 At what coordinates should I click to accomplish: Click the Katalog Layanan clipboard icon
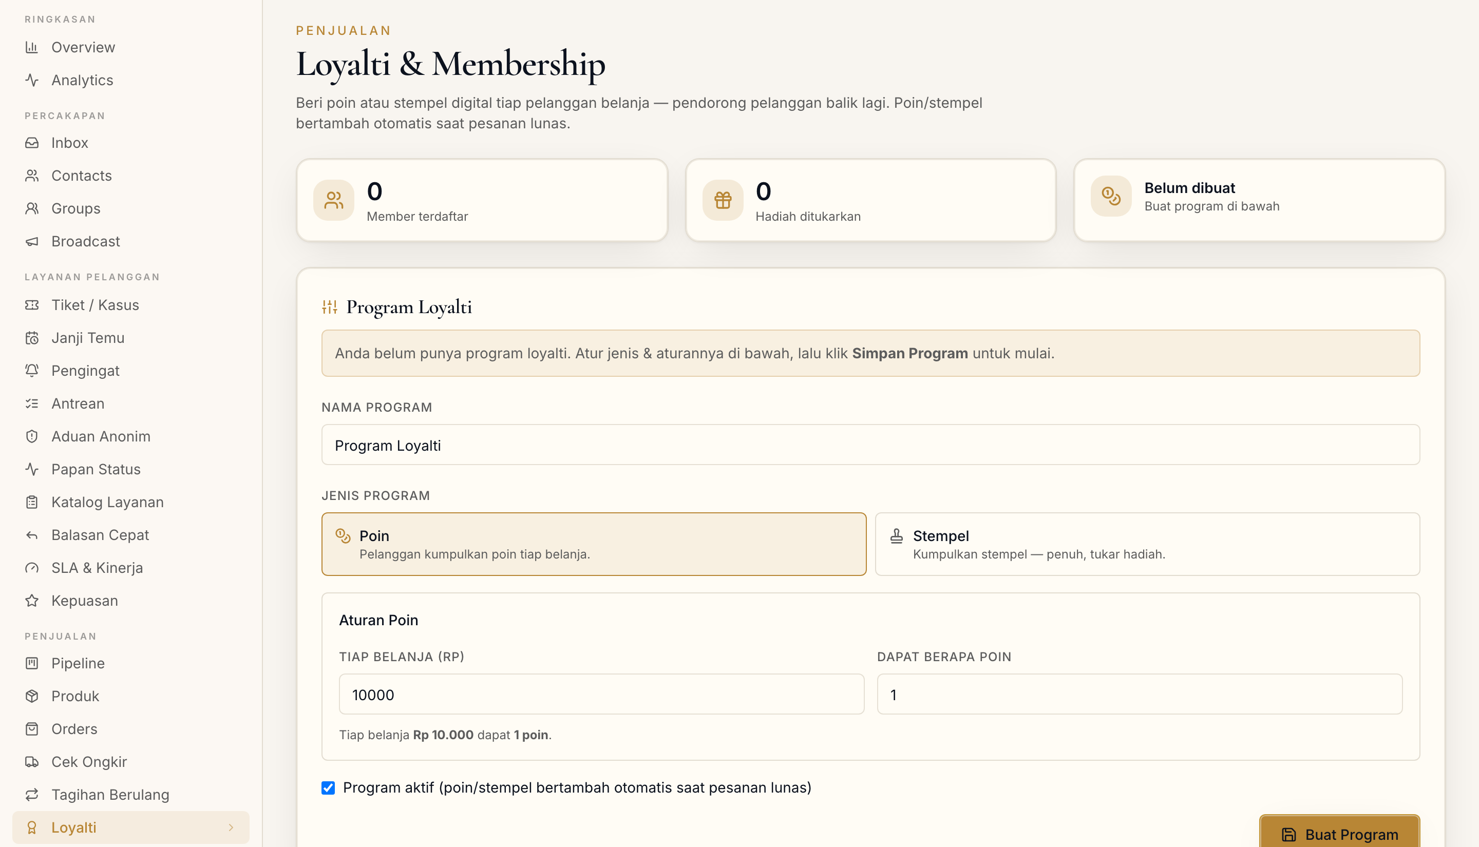click(32, 502)
